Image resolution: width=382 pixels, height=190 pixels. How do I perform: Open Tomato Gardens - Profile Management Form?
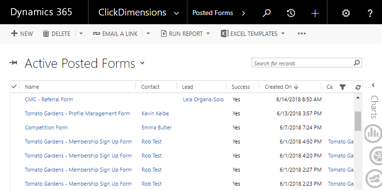point(77,113)
